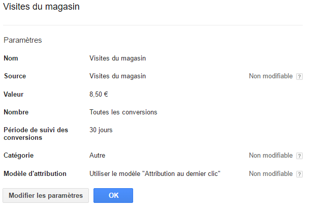Click Non modifiable beside Modèle d'attribution

coord(271,174)
